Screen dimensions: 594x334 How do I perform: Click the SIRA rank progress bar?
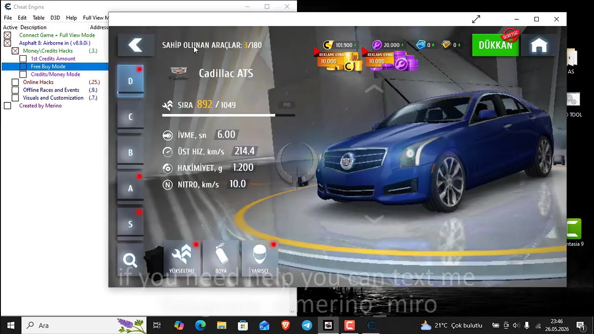228,115
